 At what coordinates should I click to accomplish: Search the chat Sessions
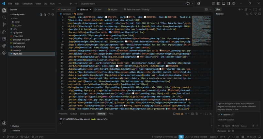(x=251, y=14)
